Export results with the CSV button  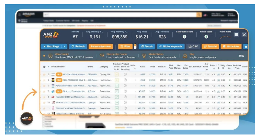[193, 47]
